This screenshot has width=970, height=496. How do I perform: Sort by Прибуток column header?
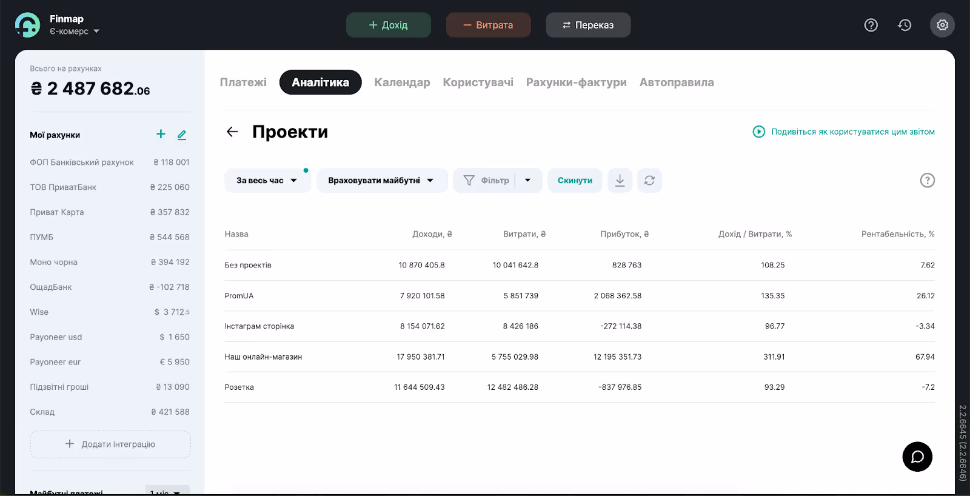(624, 234)
